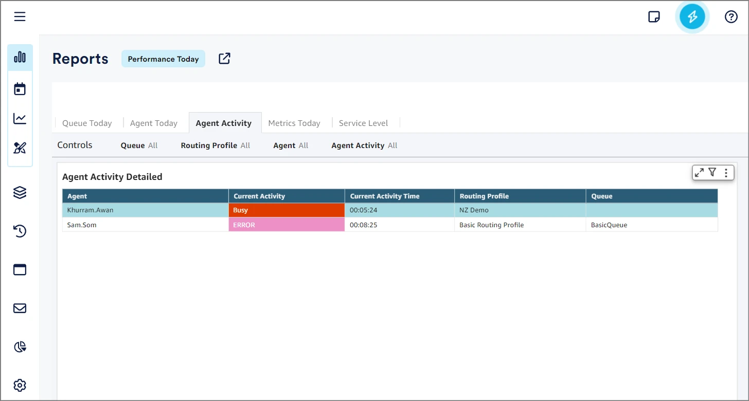
Task: Click the envelope mail icon in sidebar
Action: click(20, 308)
